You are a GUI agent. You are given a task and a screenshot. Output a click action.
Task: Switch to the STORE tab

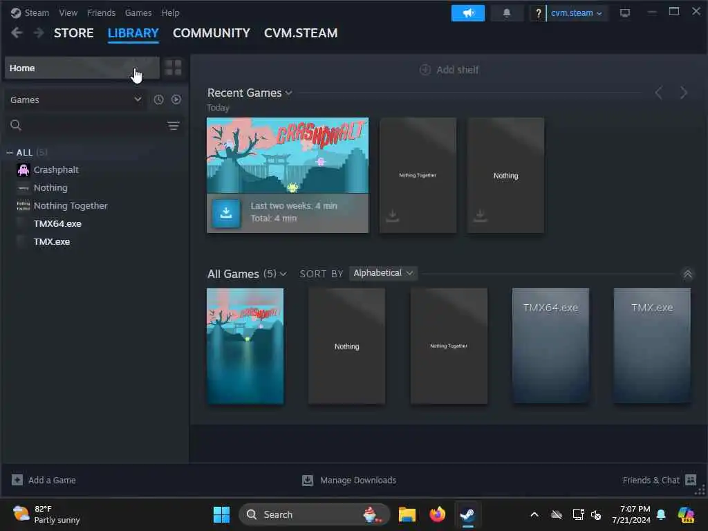[73, 33]
